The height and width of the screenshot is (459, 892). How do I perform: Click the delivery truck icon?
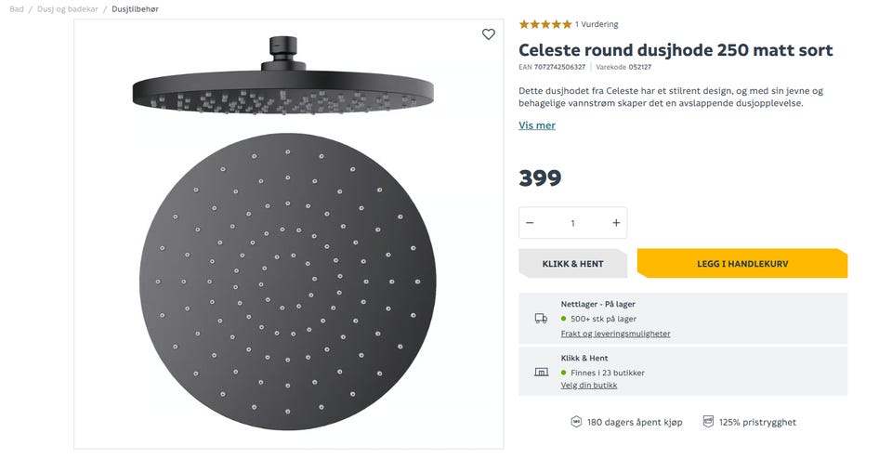[x=541, y=319]
